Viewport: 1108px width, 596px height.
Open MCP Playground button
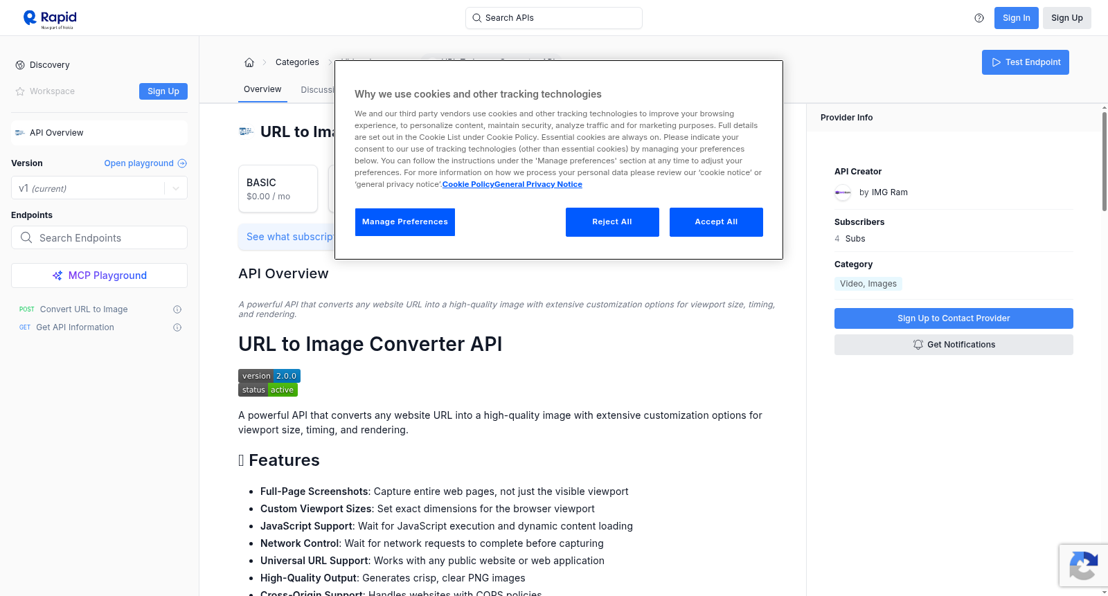tap(99, 276)
